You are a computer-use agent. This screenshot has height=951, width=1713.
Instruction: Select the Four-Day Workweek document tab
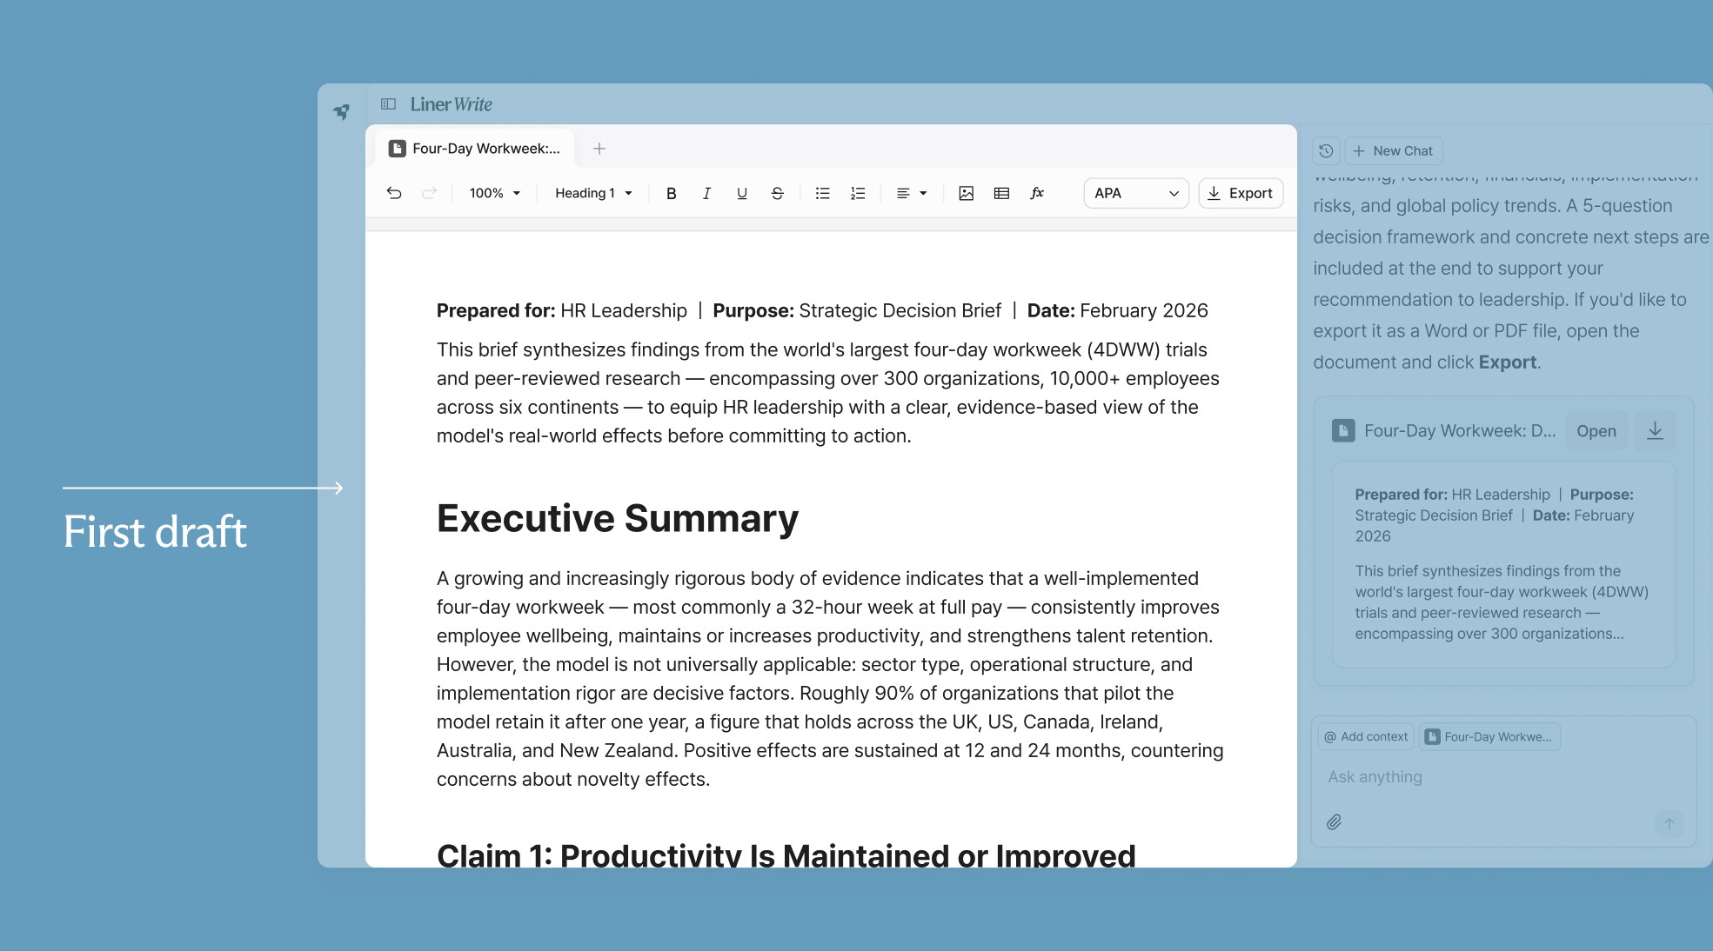pyautogui.click(x=475, y=149)
